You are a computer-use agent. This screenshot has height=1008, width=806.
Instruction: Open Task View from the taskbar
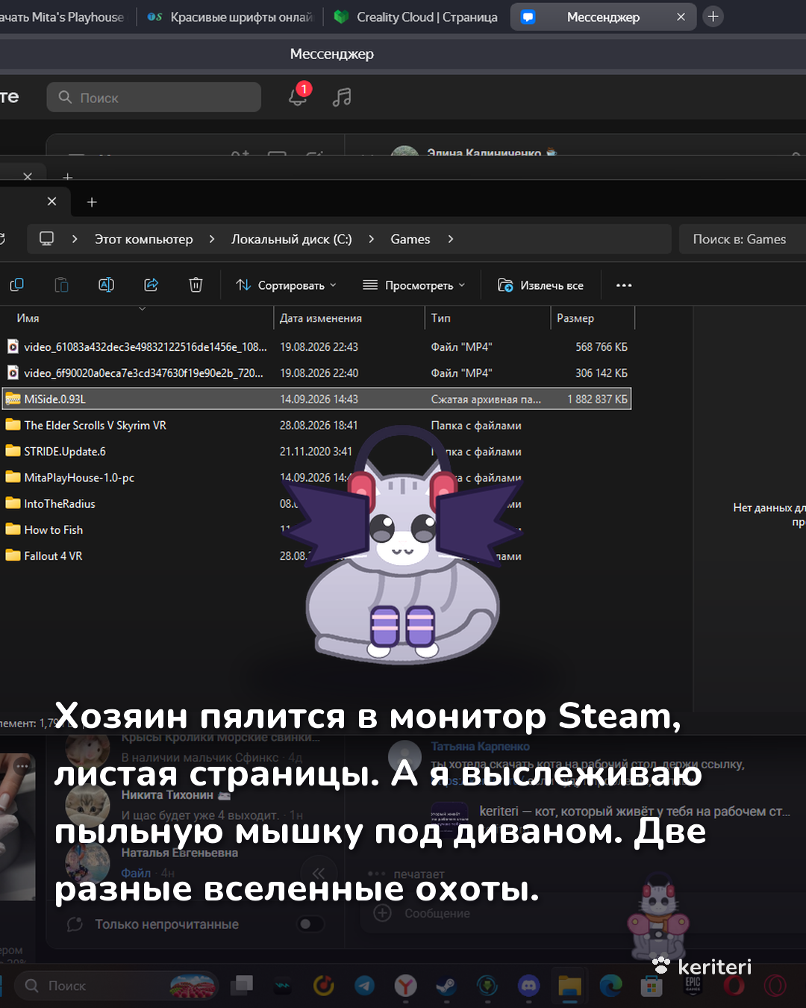(x=241, y=986)
